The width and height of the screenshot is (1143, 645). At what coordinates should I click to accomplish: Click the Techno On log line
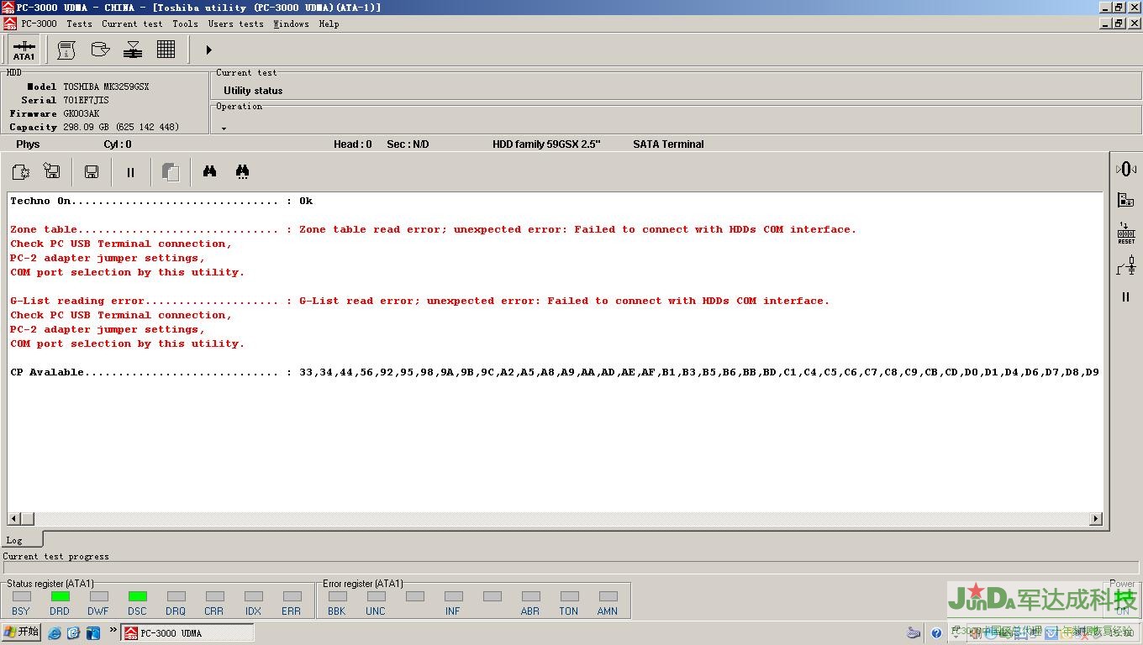pyautogui.click(x=161, y=201)
